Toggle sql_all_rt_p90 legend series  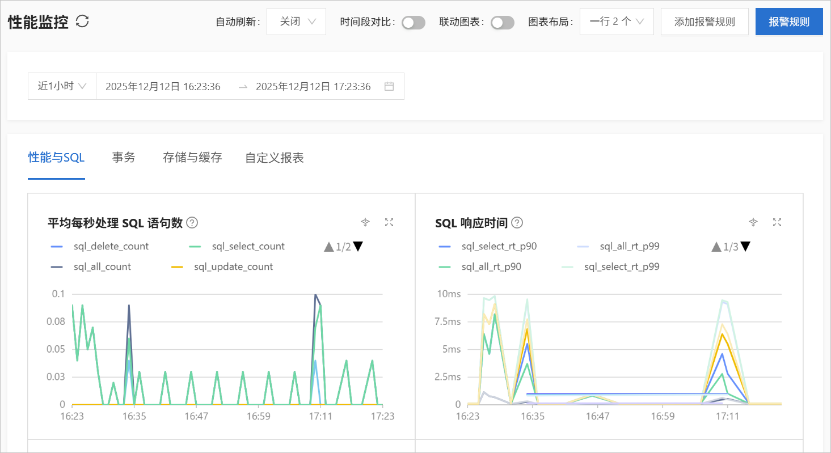[479, 266]
